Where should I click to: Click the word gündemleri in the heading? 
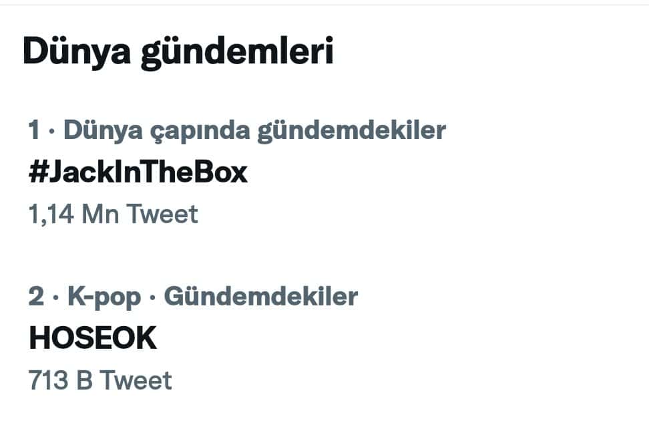click(236, 52)
